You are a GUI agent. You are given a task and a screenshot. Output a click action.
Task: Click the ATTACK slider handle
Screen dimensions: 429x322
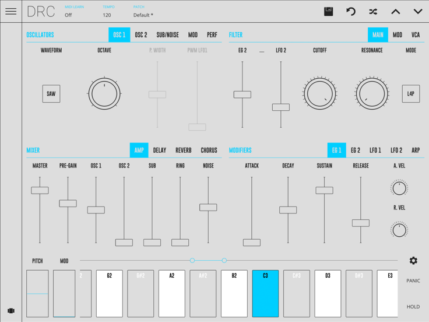252,242
